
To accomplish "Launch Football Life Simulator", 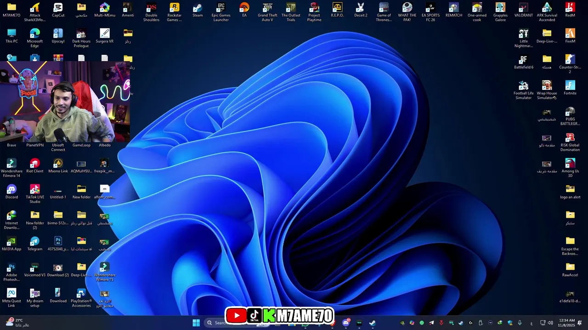I will tap(524, 90).
